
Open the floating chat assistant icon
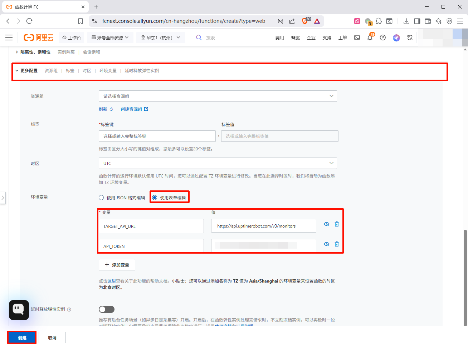coord(19,310)
